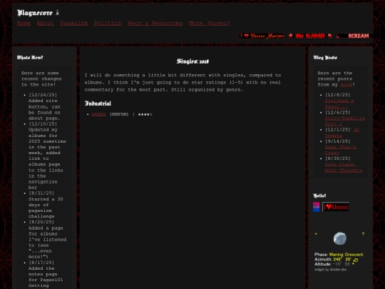This screenshot has width=385, height=289.
Task: Click the Industrial genre heading
Action: coord(98,103)
